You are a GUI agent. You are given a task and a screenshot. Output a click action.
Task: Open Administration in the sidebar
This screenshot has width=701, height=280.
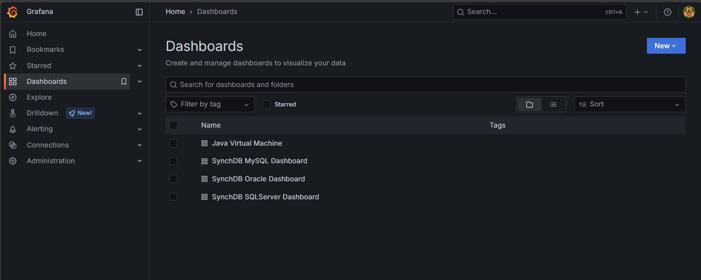pos(50,161)
